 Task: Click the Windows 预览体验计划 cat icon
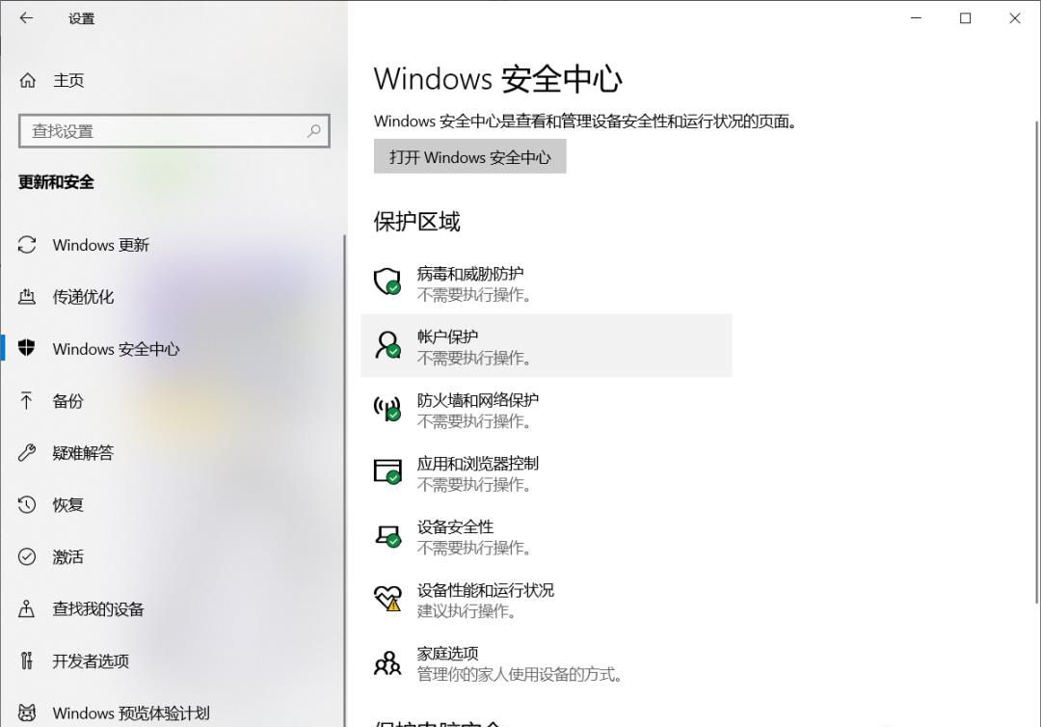coord(27,713)
